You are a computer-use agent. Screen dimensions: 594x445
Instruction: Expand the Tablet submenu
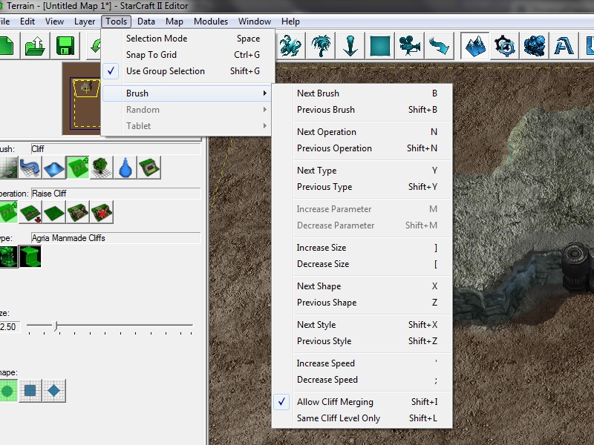click(x=186, y=126)
